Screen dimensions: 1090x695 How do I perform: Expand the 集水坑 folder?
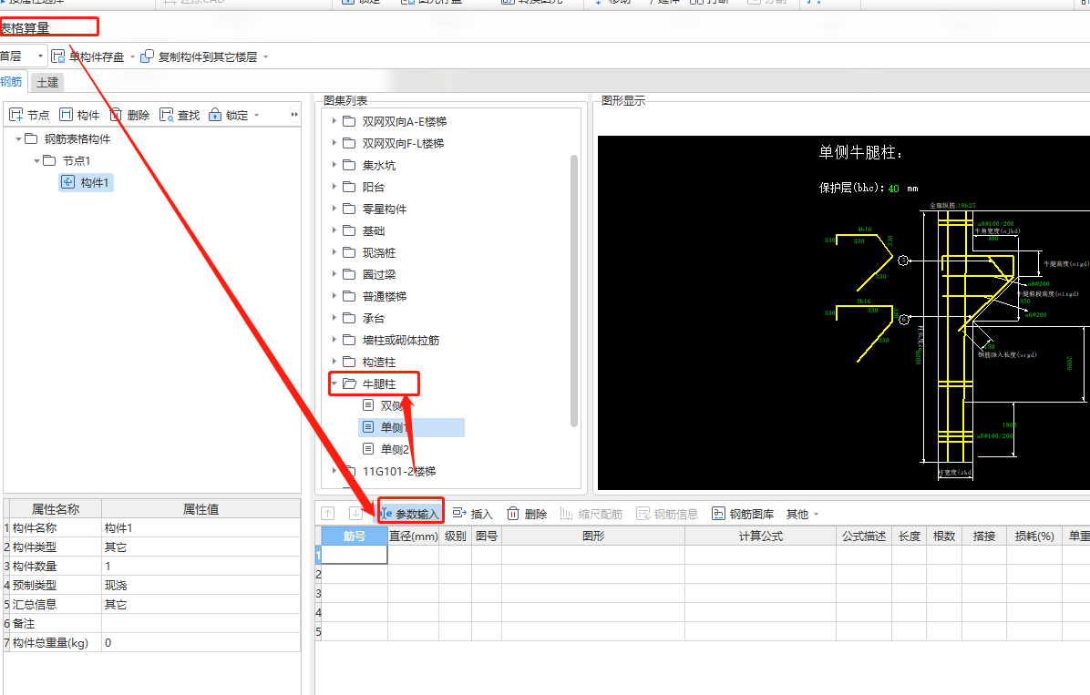coord(334,165)
